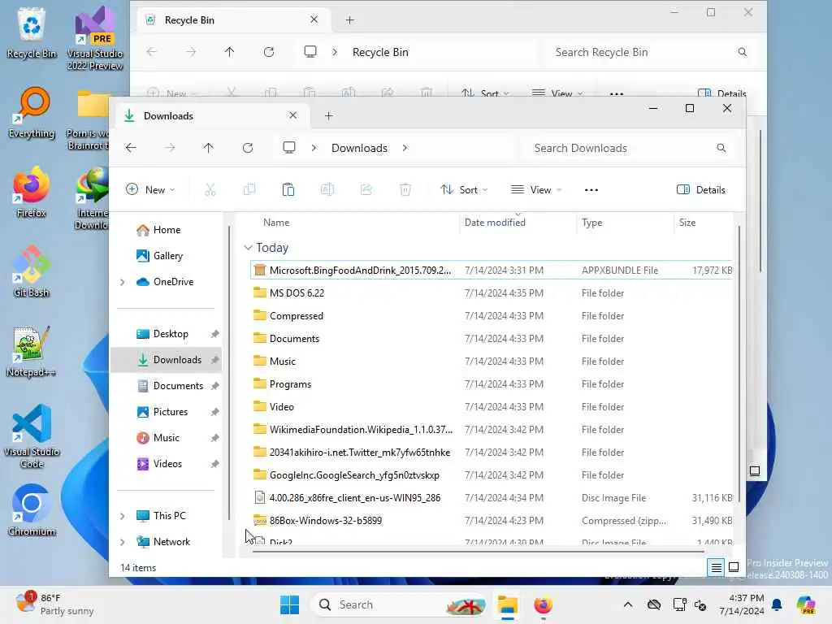Click the PC monitor icon in Downloads address bar
Image resolution: width=832 pixels, height=624 pixels.
tap(289, 148)
